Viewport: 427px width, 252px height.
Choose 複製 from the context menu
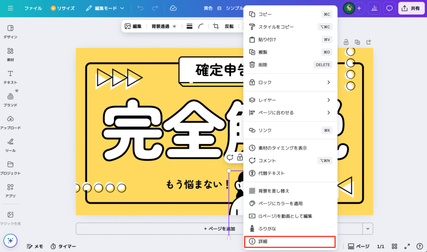[290, 52]
